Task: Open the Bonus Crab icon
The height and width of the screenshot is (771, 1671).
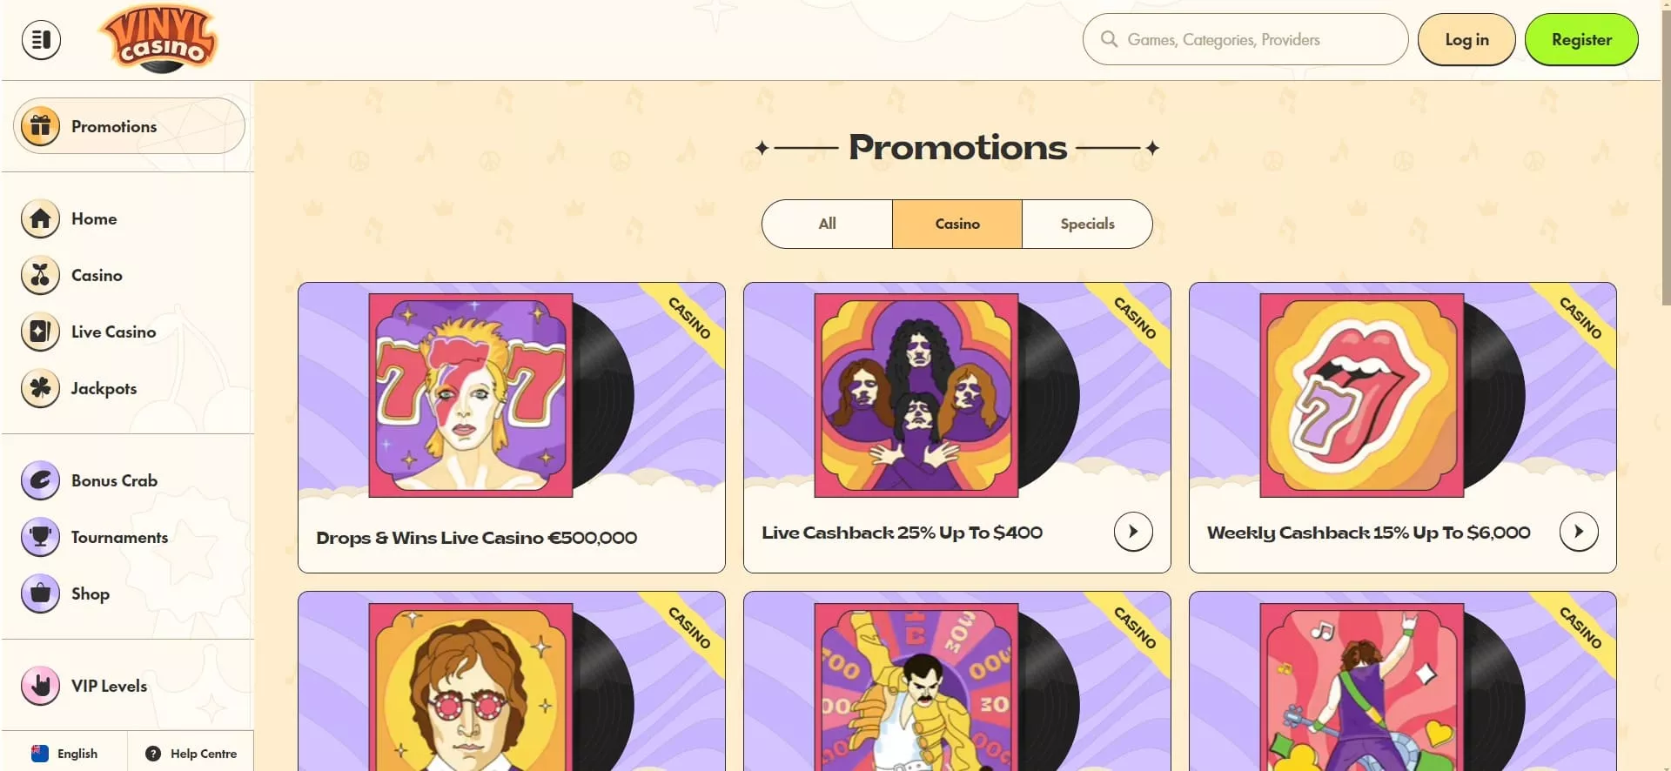Action: tap(41, 480)
